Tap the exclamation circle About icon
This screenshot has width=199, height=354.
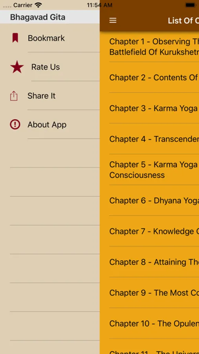pos(15,124)
